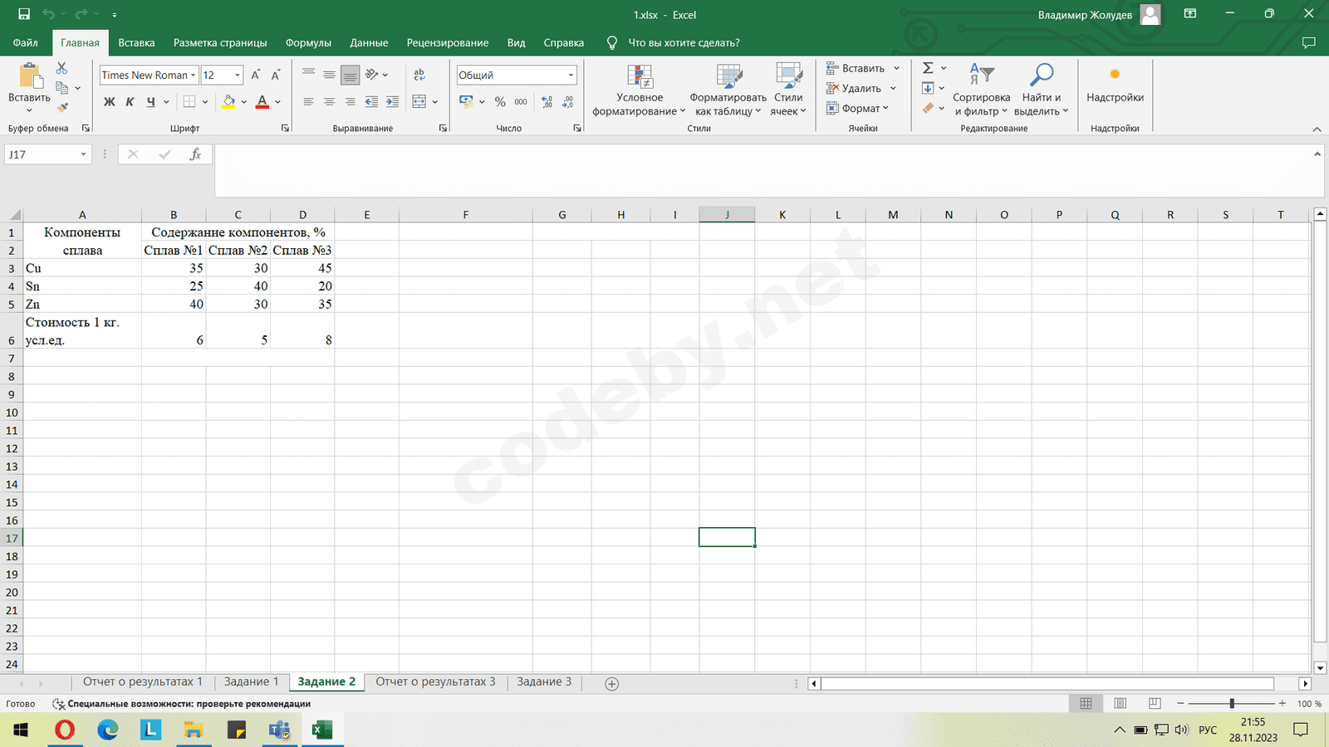
Task: Expand the font name dropdown Times New Roman
Action: [194, 76]
